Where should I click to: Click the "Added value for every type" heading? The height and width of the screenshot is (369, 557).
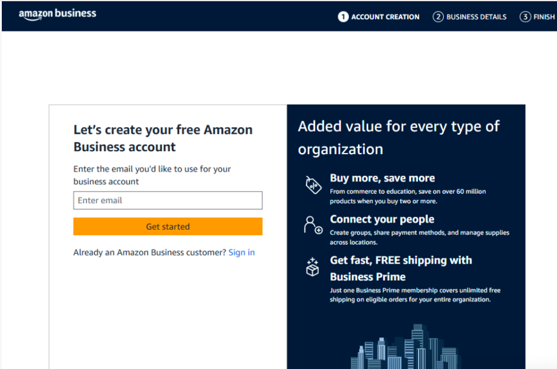pos(399,137)
